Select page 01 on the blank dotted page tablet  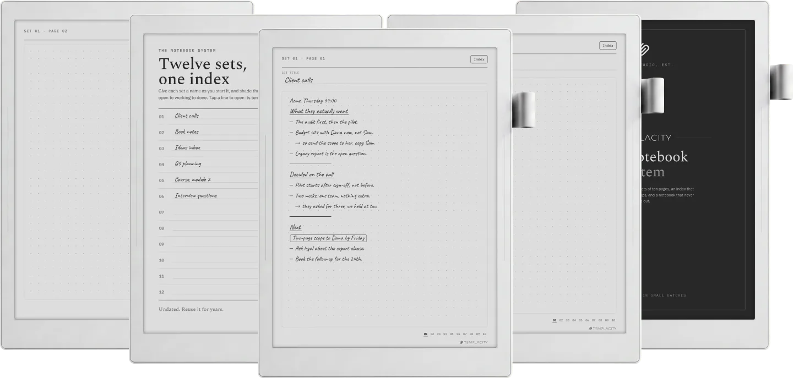point(555,320)
